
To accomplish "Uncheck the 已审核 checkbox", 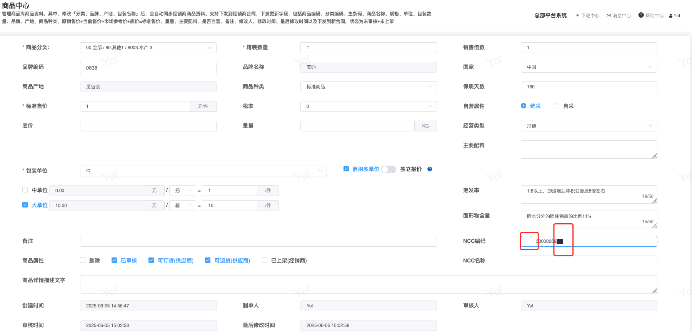I will point(114,260).
